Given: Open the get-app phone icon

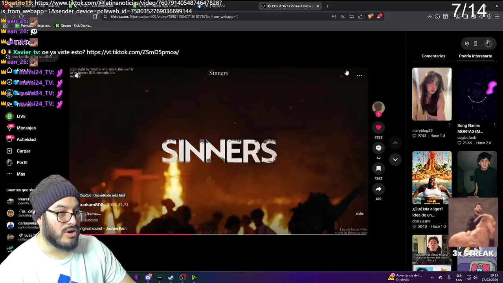Looking at the screenshot, I should (475, 44).
